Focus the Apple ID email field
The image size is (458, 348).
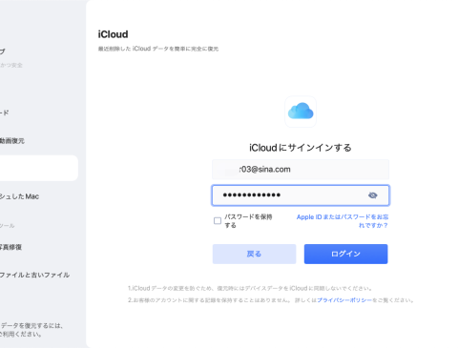click(x=301, y=170)
